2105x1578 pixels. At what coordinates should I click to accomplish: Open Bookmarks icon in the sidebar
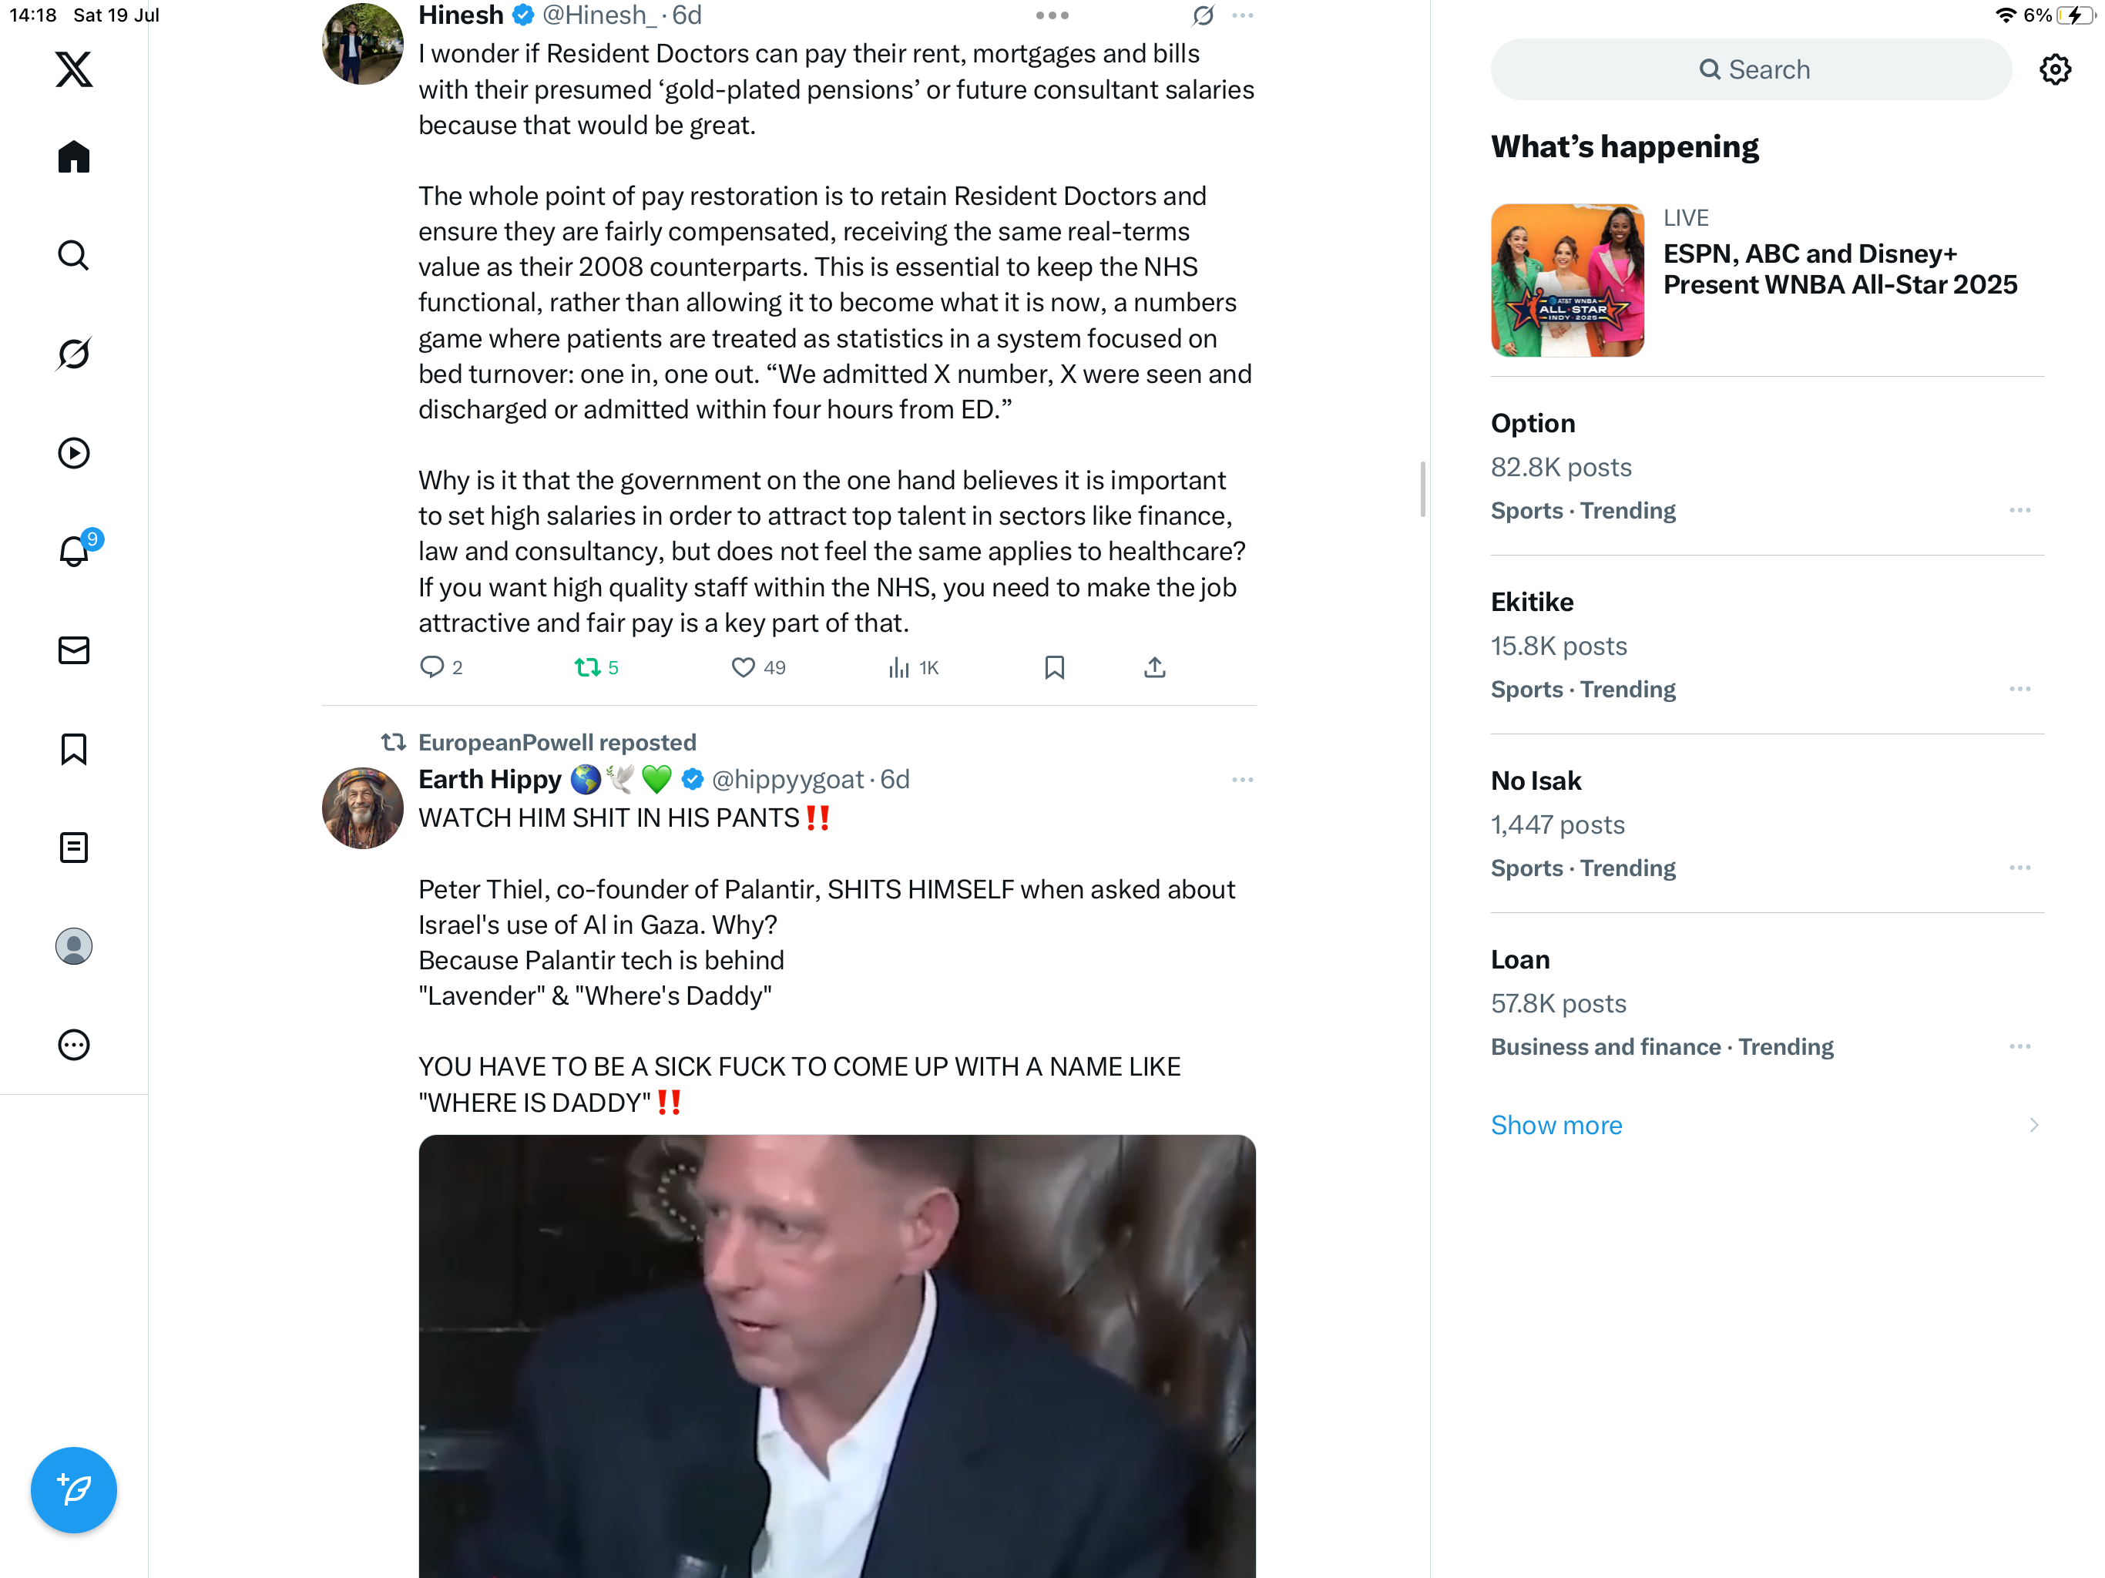point(73,749)
